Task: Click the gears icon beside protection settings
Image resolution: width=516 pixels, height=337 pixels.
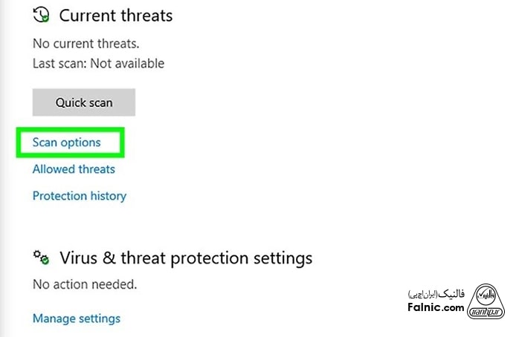Action: [41, 258]
